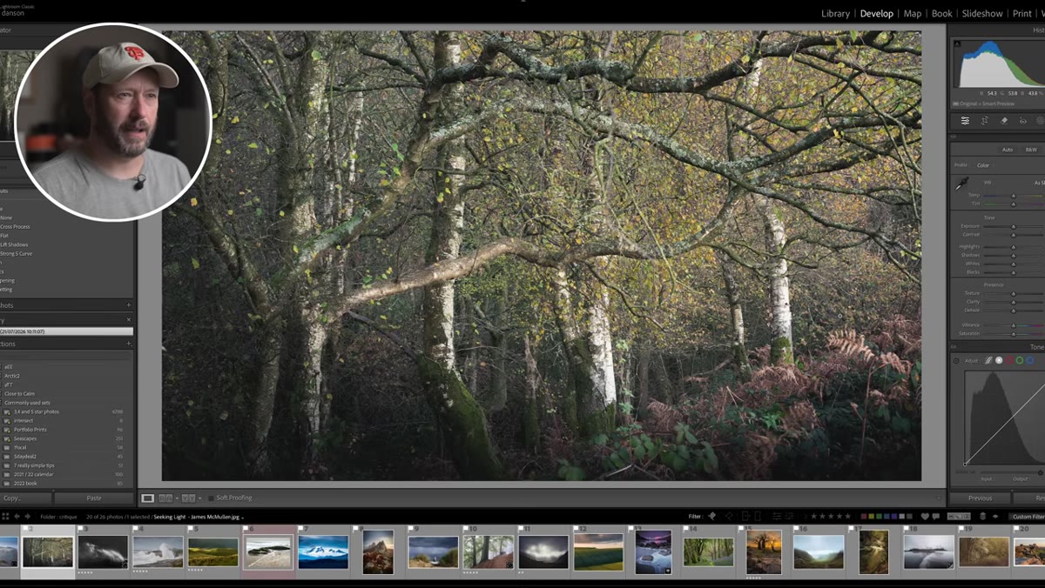Open the filmstrip grid view icon
The width and height of the screenshot is (1045, 588).
5,517
